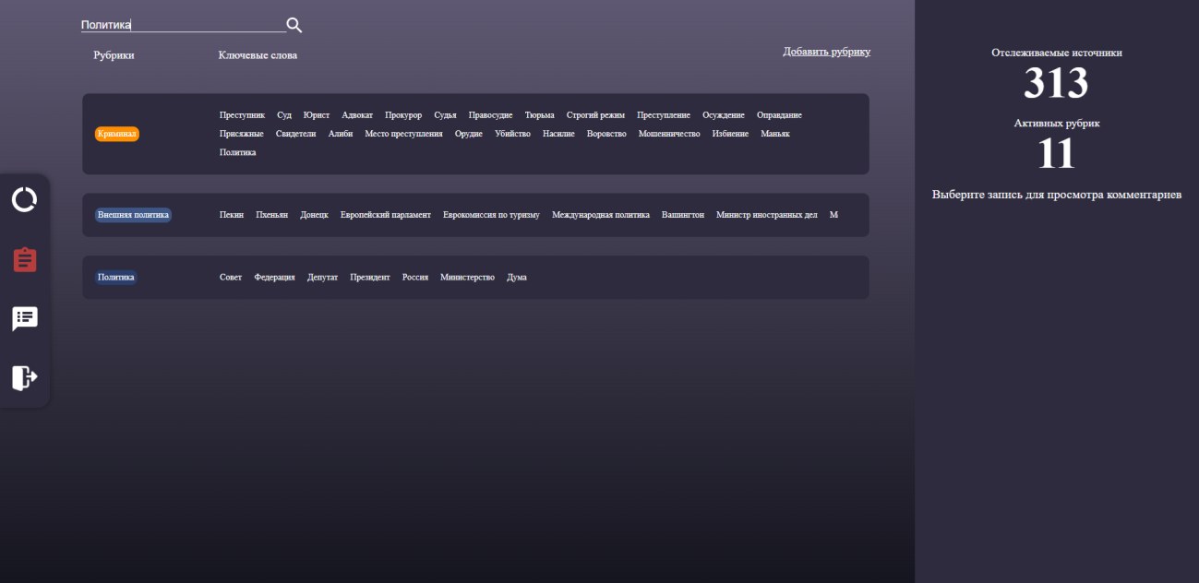1199x583 pixels.
Task: Click the "Добавить рубрику" link
Action: 827,52
